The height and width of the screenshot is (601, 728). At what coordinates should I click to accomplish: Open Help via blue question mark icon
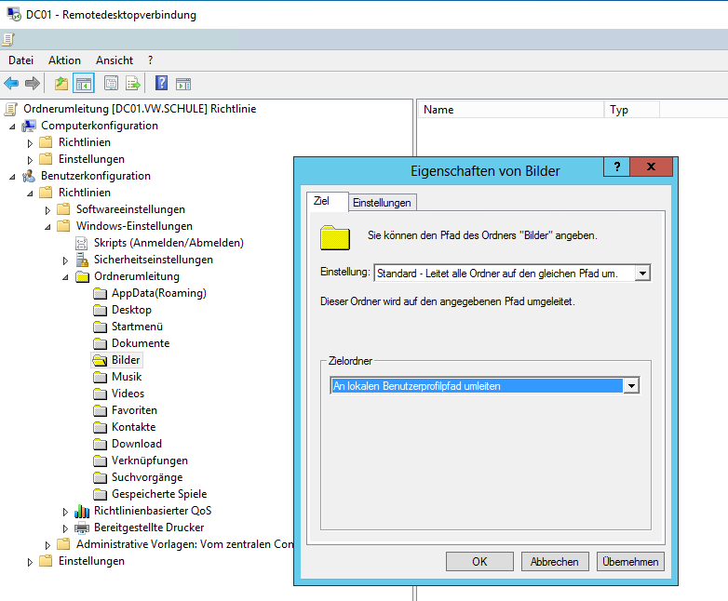pos(161,84)
